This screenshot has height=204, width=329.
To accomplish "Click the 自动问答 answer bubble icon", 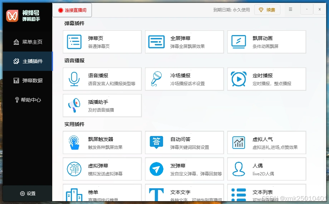I will [x=156, y=142].
